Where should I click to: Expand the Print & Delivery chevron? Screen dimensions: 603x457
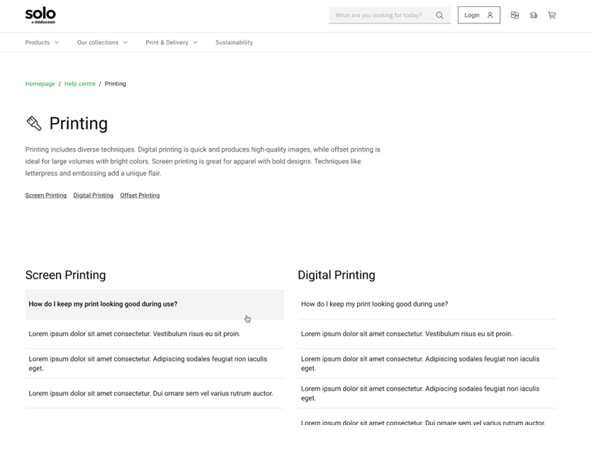point(196,43)
